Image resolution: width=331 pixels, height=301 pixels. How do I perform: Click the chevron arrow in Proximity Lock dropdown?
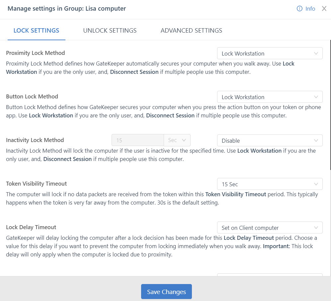pyautogui.click(x=316, y=53)
